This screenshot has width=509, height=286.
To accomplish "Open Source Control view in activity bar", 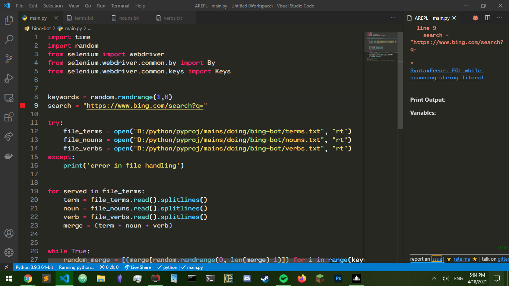I will [9, 58].
